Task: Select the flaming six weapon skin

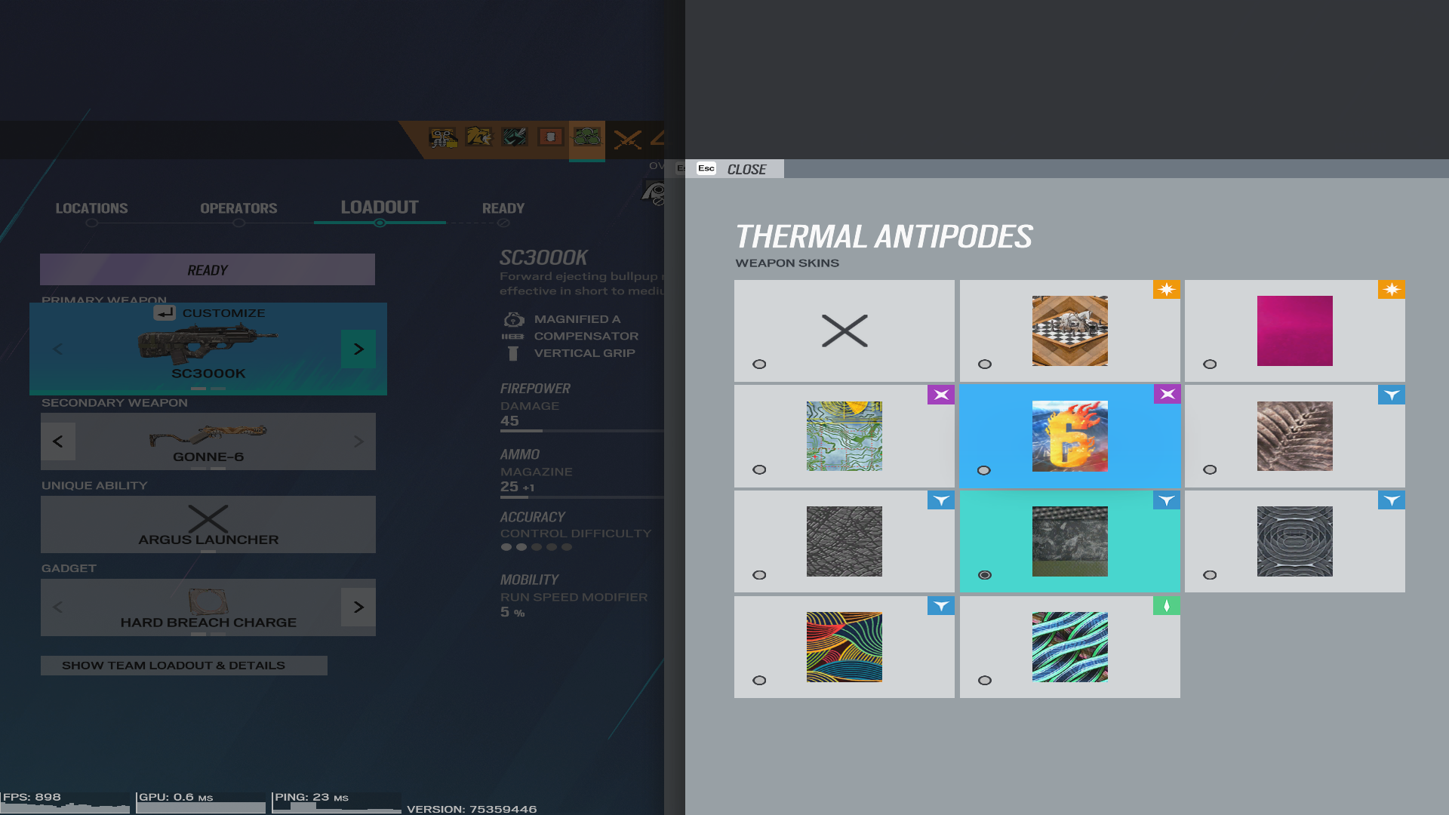Action: 1069,436
